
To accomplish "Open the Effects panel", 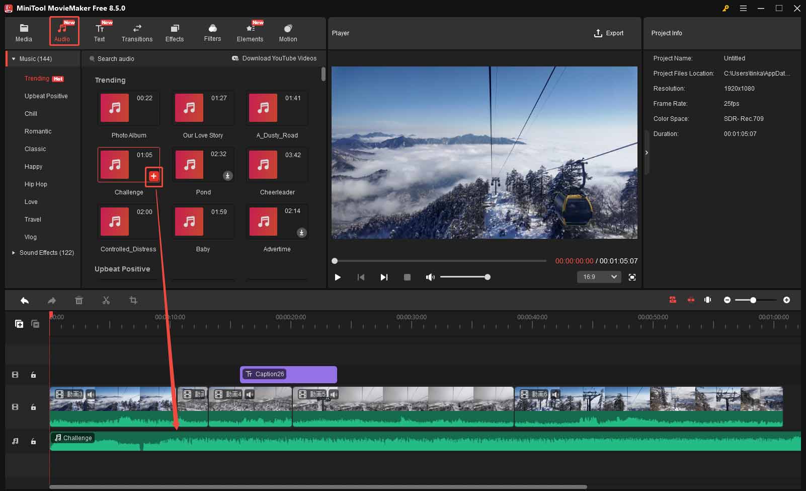I will 175,31.
